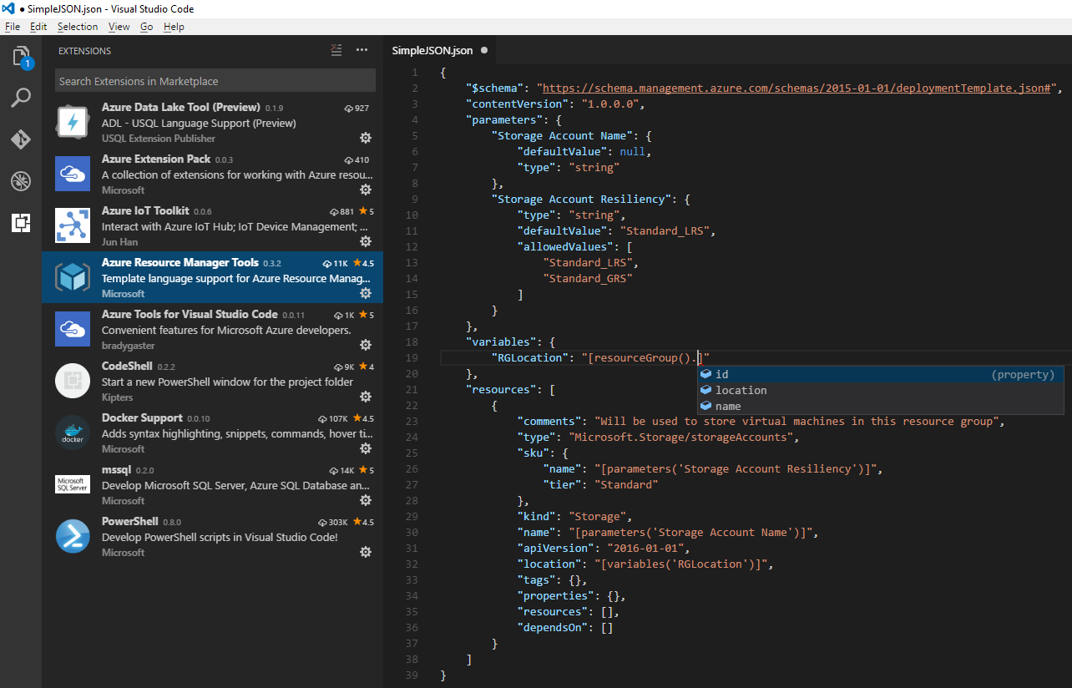Select the PowerShell extension title
Image resolution: width=1072 pixels, height=688 pixels.
tap(130, 521)
